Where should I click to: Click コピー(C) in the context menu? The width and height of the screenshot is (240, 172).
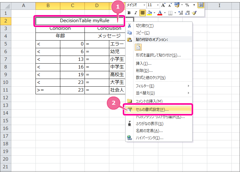click(x=143, y=33)
